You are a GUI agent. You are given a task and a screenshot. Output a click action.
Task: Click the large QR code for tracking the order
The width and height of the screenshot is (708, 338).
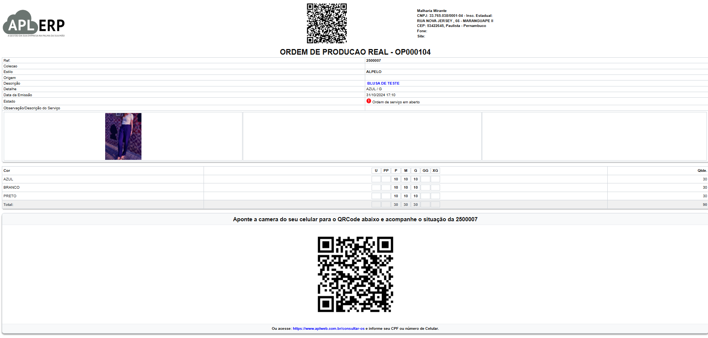[355, 274]
